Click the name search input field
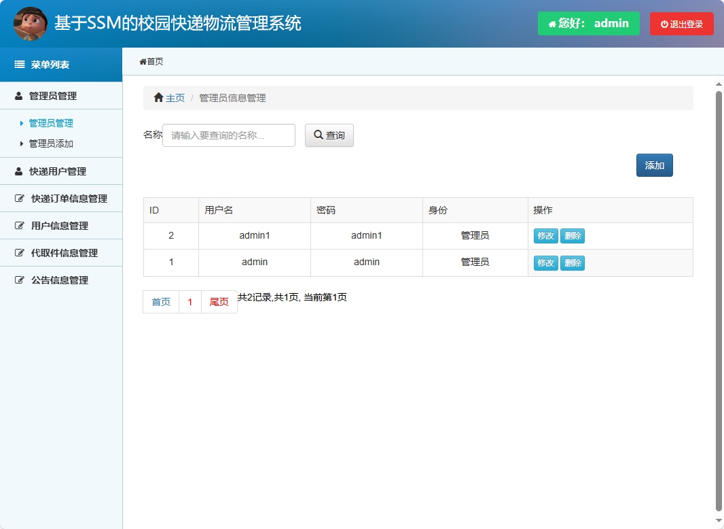Image resolution: width=724 pixels, height=529 pixels. (228, 135)
